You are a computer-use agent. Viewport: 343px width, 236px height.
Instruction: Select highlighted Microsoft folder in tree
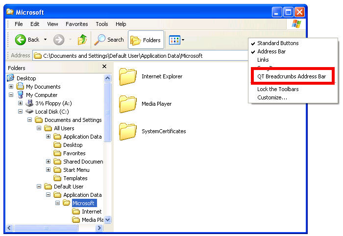pyautogui.click(x=84, y=203)
